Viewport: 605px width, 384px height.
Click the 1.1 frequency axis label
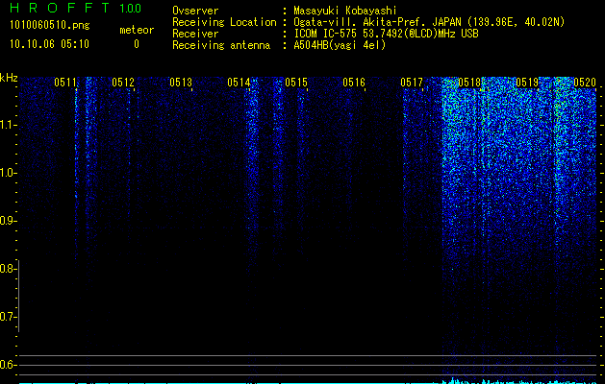pyautogui.click(x=8, y=125)
